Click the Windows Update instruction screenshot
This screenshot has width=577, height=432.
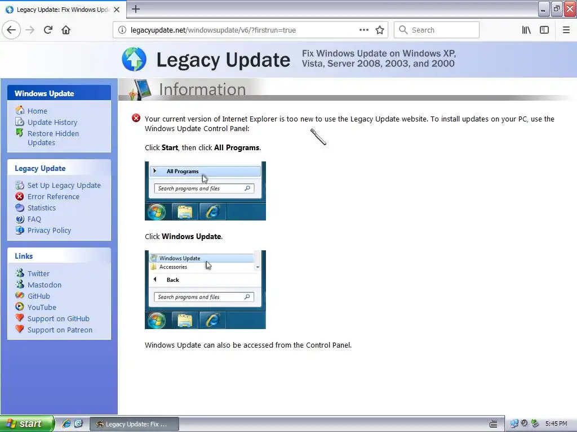point(205,290)
